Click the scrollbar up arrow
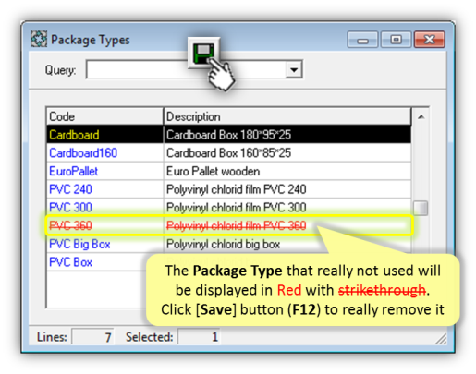The image size is (476, 374). point(421,116)
